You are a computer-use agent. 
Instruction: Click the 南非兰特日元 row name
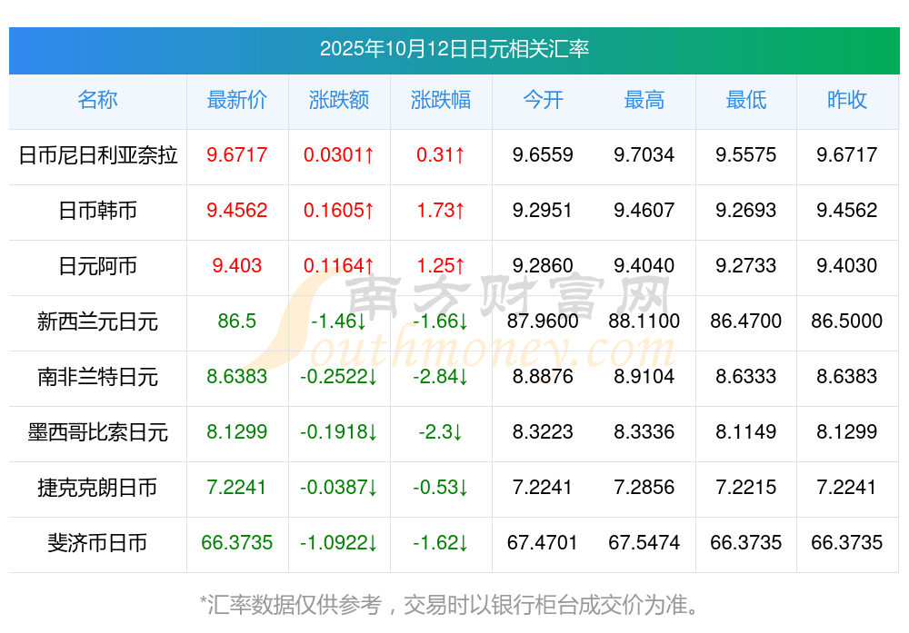tap(97, 377)
